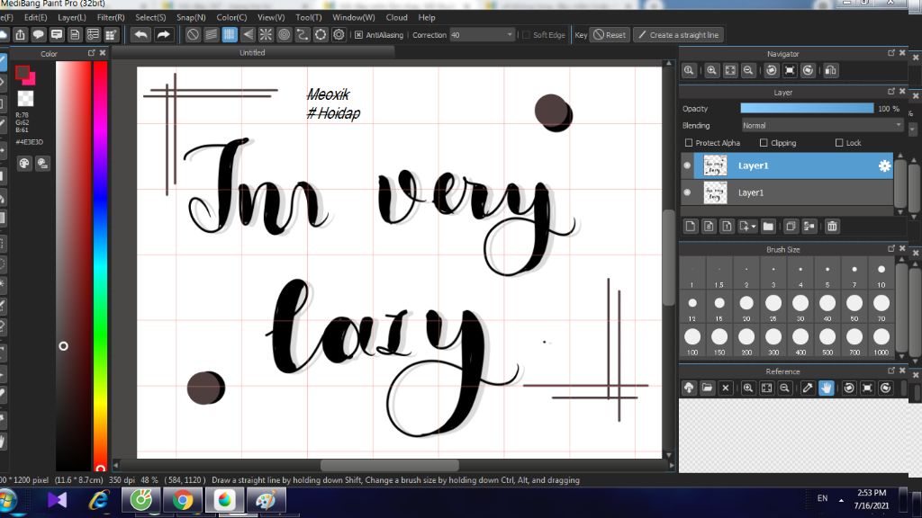Adjust the layer Opacity slider

click(x=807, y=109)
